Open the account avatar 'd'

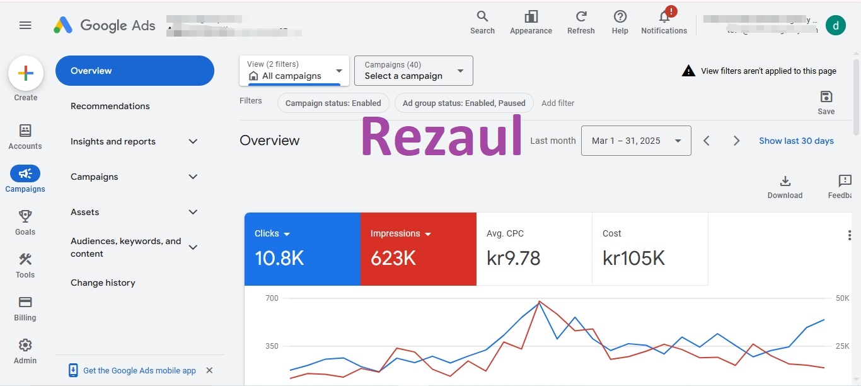tap(835, 25)
